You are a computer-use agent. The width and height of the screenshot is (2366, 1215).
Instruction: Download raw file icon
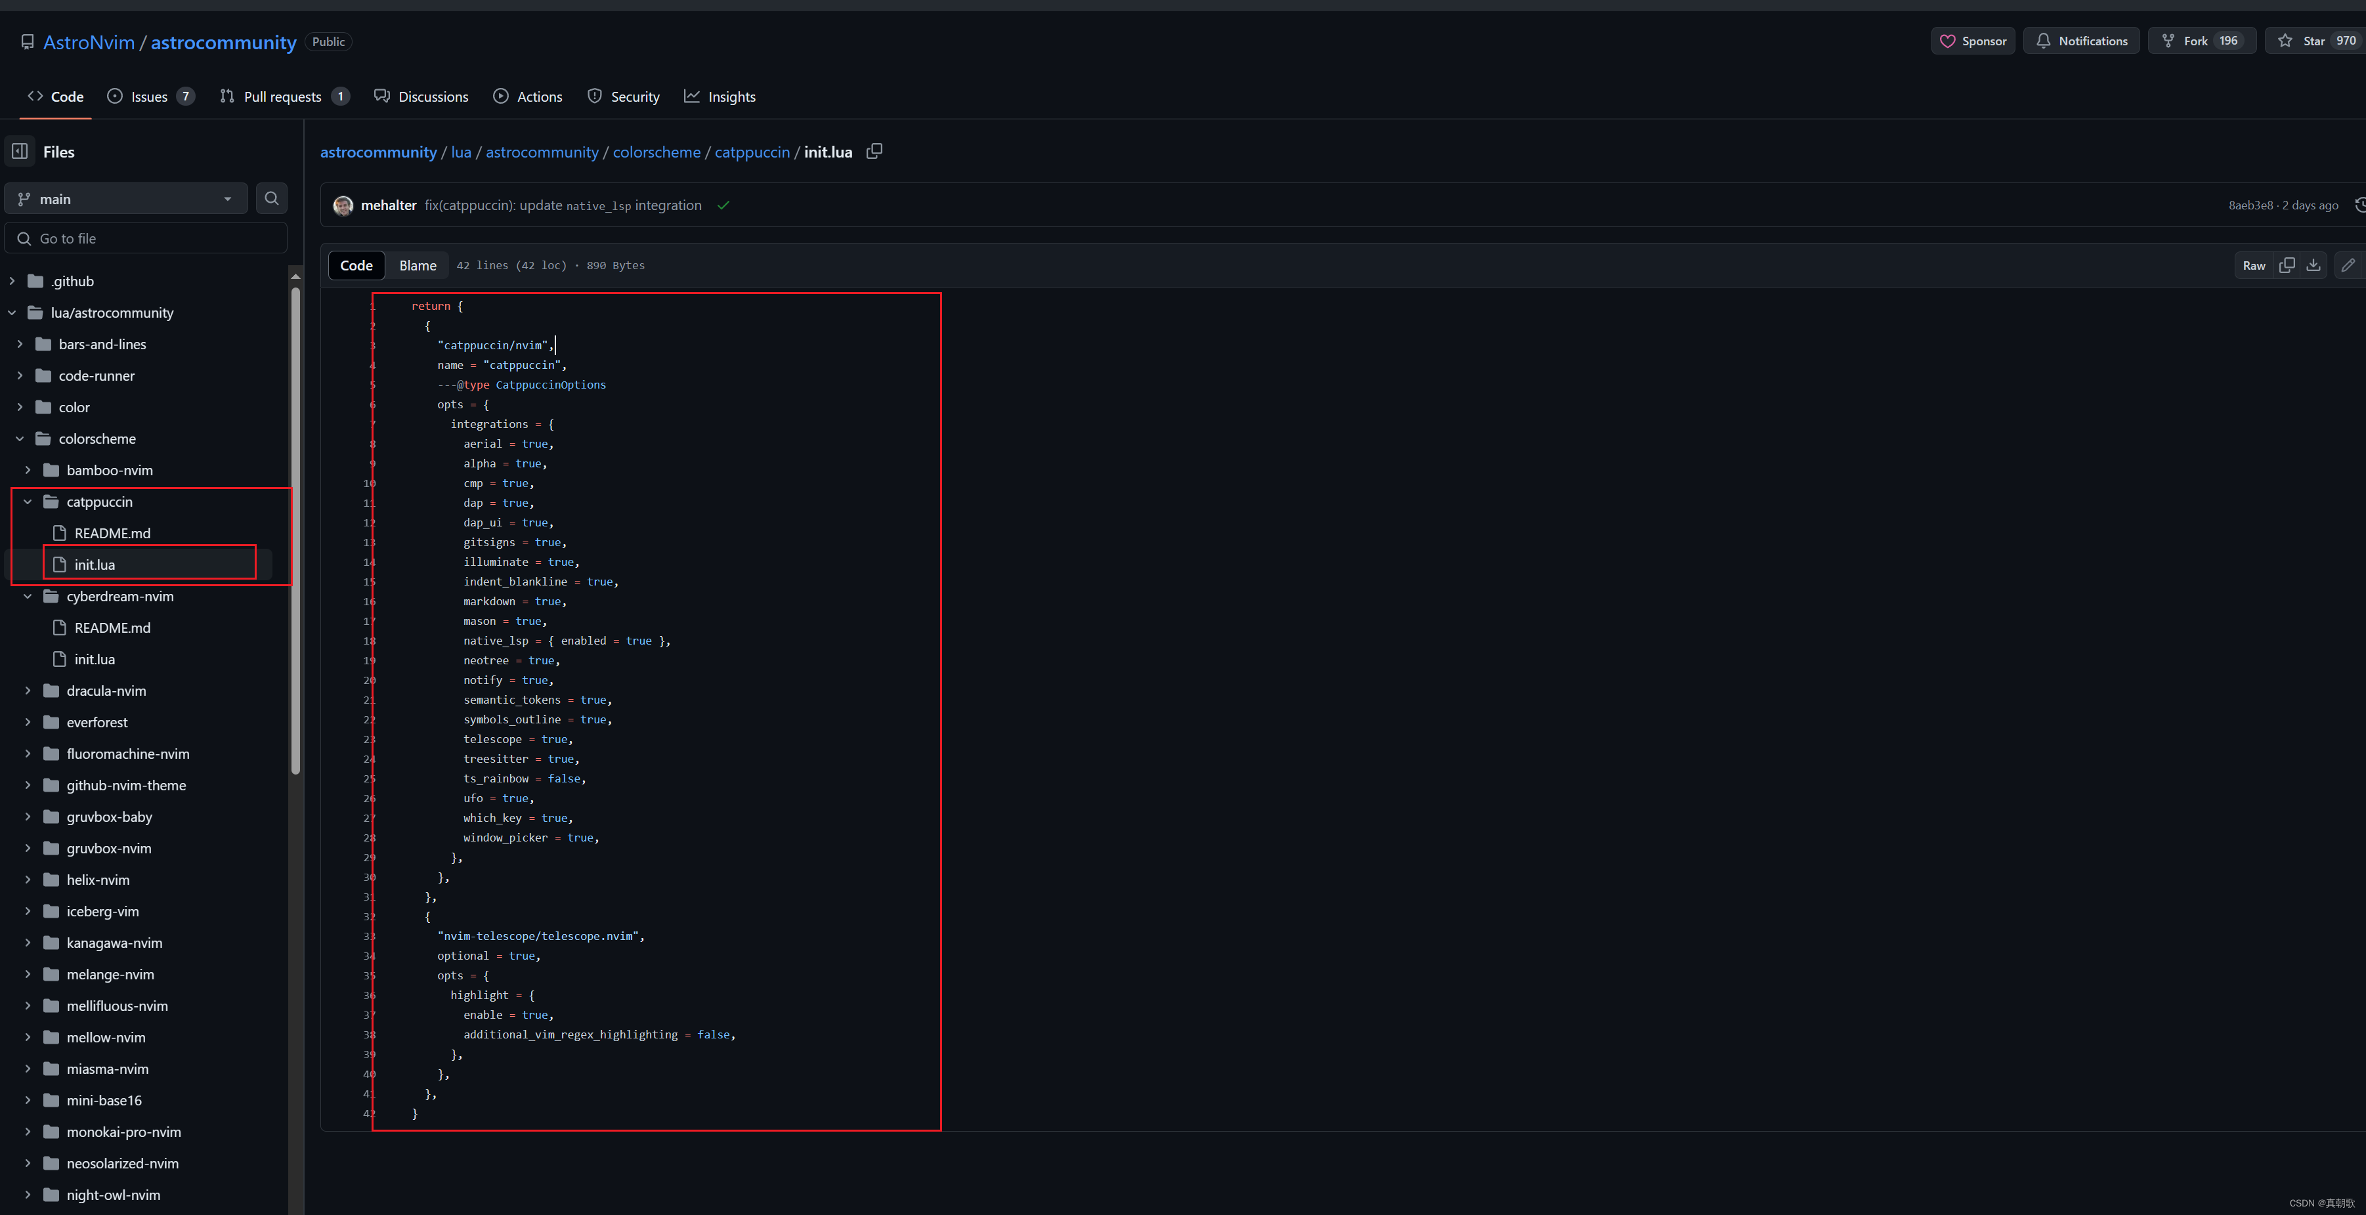point(2313,265)
